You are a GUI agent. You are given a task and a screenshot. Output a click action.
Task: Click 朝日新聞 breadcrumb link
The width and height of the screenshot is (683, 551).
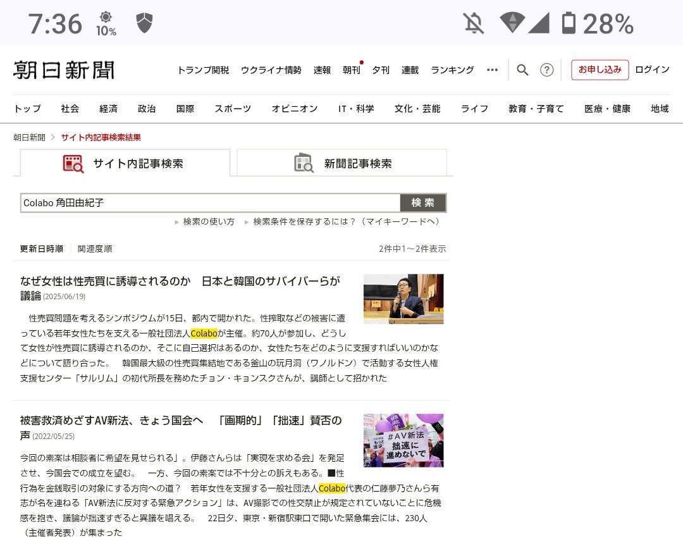click(29, 138)
